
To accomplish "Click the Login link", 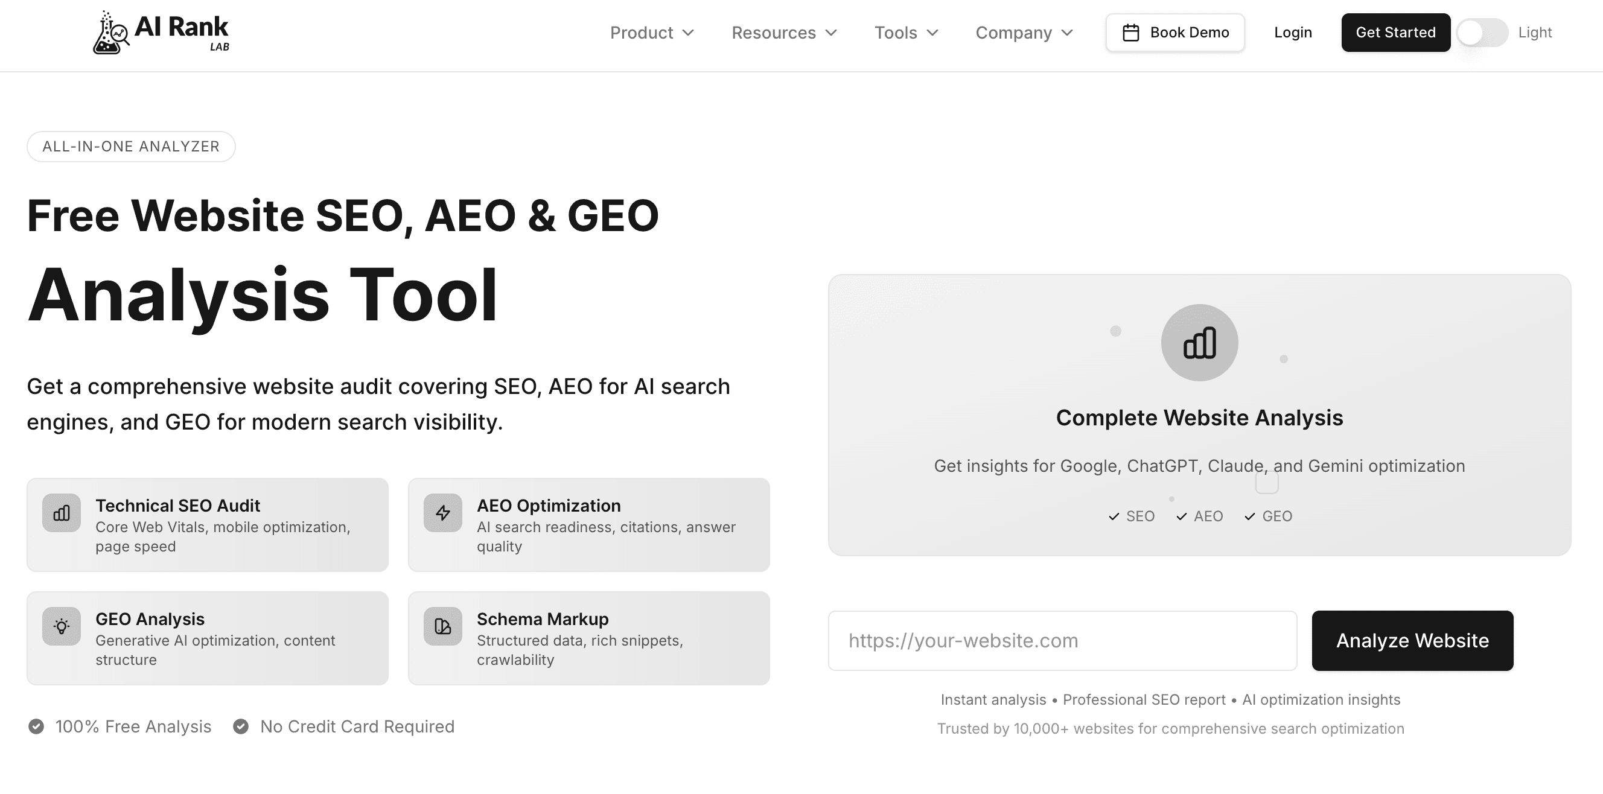I will [x=1293, y=33].
